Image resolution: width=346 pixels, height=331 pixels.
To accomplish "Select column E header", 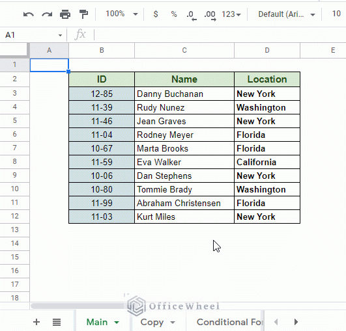I will pyautogui.click(x=323, y=51).
